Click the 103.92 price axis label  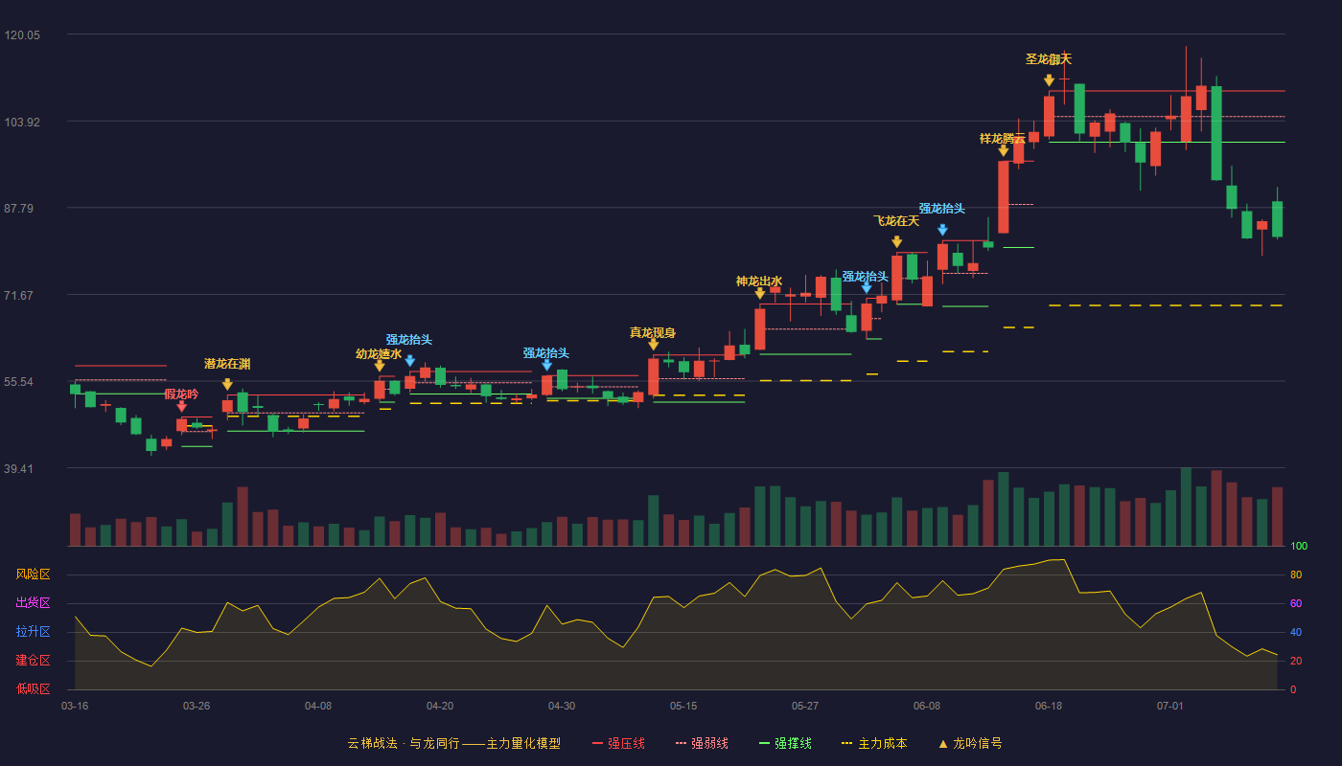tap(23, 123)
